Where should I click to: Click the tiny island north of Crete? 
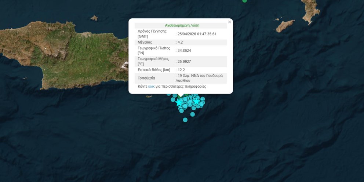pyautogui.click(x=94, y=18)
